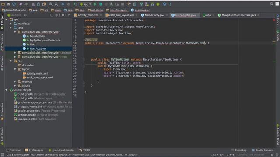Collapse the java folder node
Image resolution: width=280 pixels, height=157 pixels.
[10, 28]
